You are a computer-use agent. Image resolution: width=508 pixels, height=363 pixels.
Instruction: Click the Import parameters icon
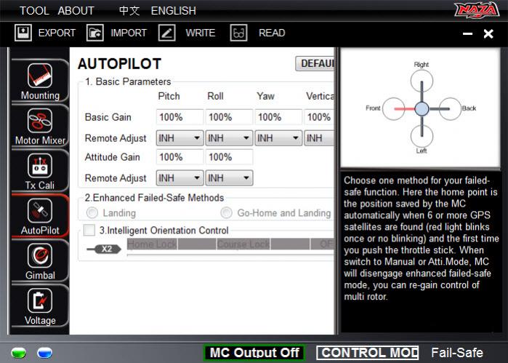(x=95, y=33)
